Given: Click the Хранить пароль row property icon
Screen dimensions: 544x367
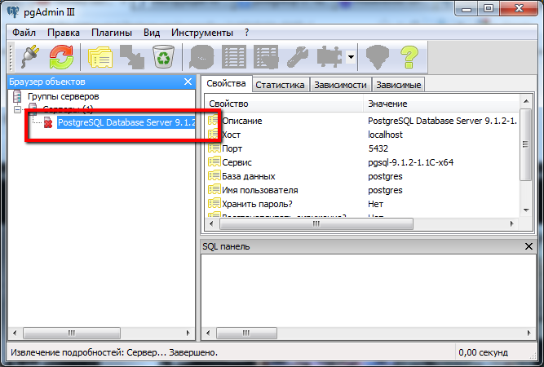Looking at the screenshot, I should coord(214,204).
